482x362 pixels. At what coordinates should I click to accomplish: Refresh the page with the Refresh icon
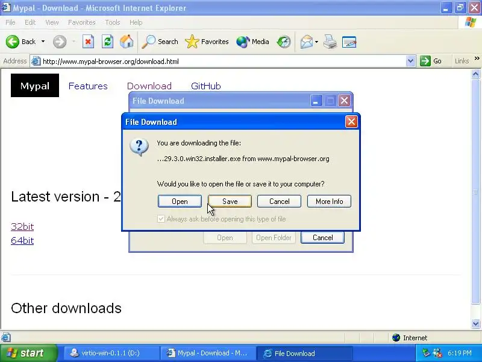tap(108, 42)
